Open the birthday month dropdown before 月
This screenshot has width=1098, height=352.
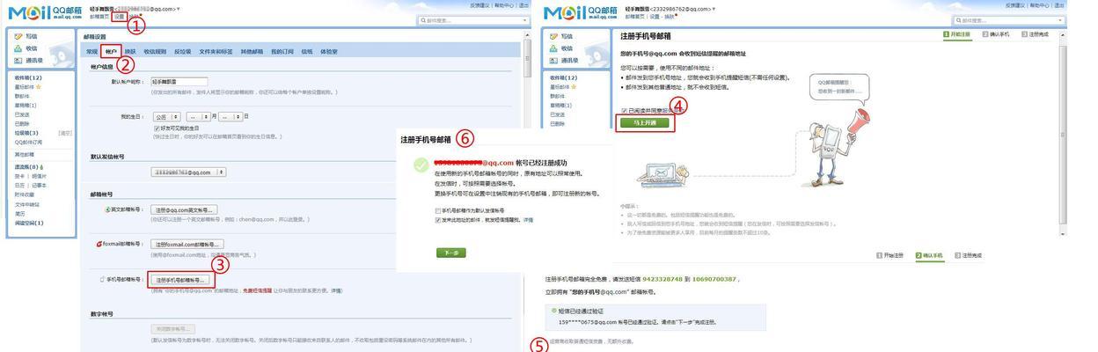point(197,116)
